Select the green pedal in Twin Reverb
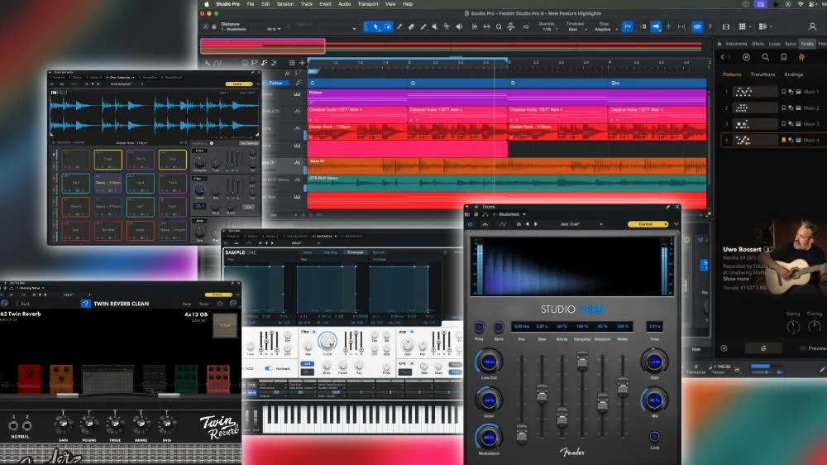Image resolution: width=827 pixels, height=465 pixels. tap(186, 378)
